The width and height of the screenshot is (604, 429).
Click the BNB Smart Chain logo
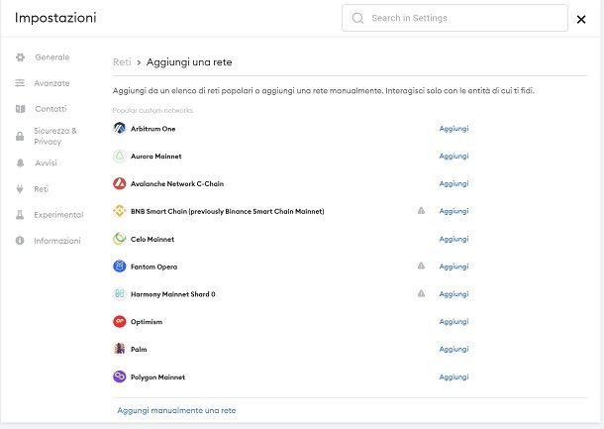pos(120,211)
